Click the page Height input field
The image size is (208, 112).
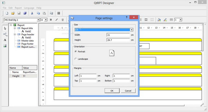(118, 40)
